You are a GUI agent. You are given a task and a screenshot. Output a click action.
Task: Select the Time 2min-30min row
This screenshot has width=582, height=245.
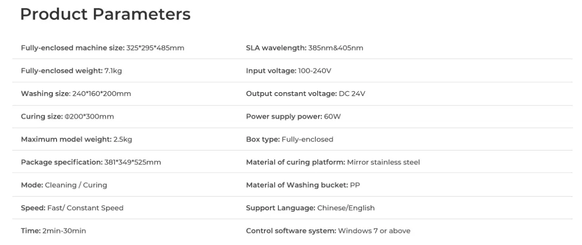[53, 231]
